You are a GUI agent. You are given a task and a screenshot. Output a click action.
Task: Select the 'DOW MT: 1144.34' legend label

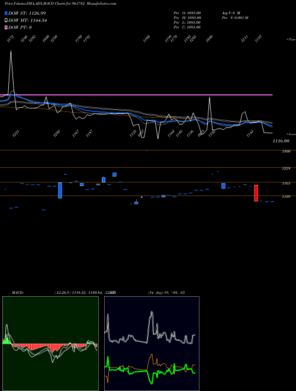coord(28,20)
